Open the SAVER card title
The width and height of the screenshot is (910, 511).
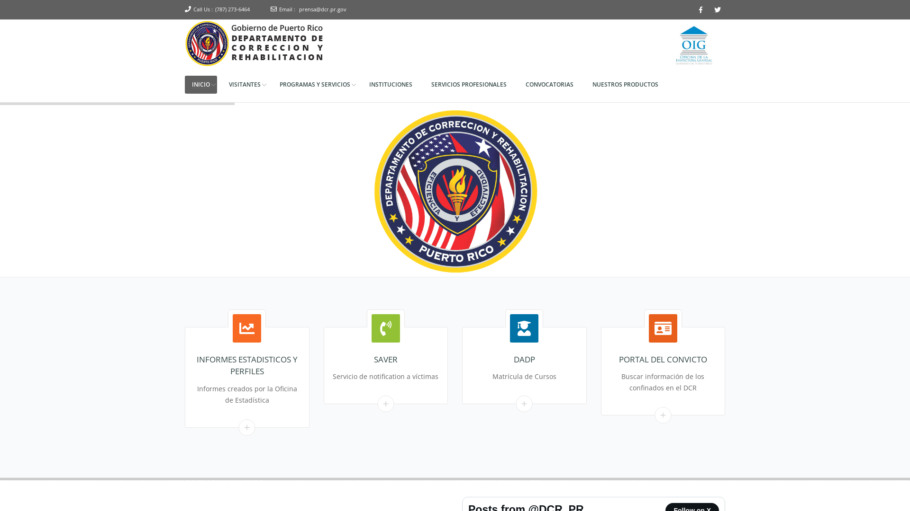(386, 360)
